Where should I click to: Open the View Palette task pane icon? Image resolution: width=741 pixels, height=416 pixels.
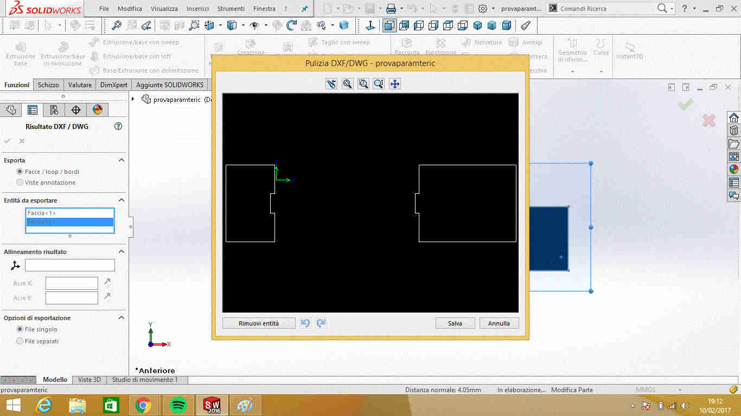[734, 157]
